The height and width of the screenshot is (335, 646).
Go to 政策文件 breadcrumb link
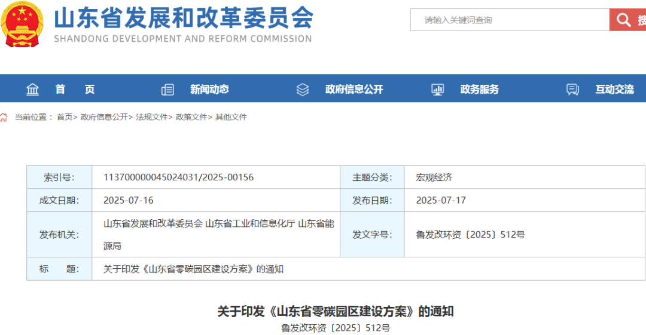click(x=191, y=117)
